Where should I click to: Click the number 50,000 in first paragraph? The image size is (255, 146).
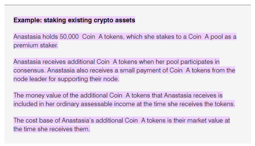69,37
